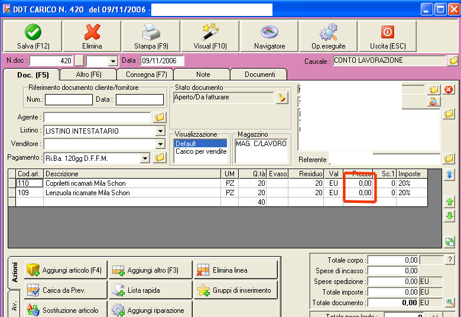The image size is (461, 317).
Task: Expand the Pagamento dropdown
Action: (x=145, y=158)
